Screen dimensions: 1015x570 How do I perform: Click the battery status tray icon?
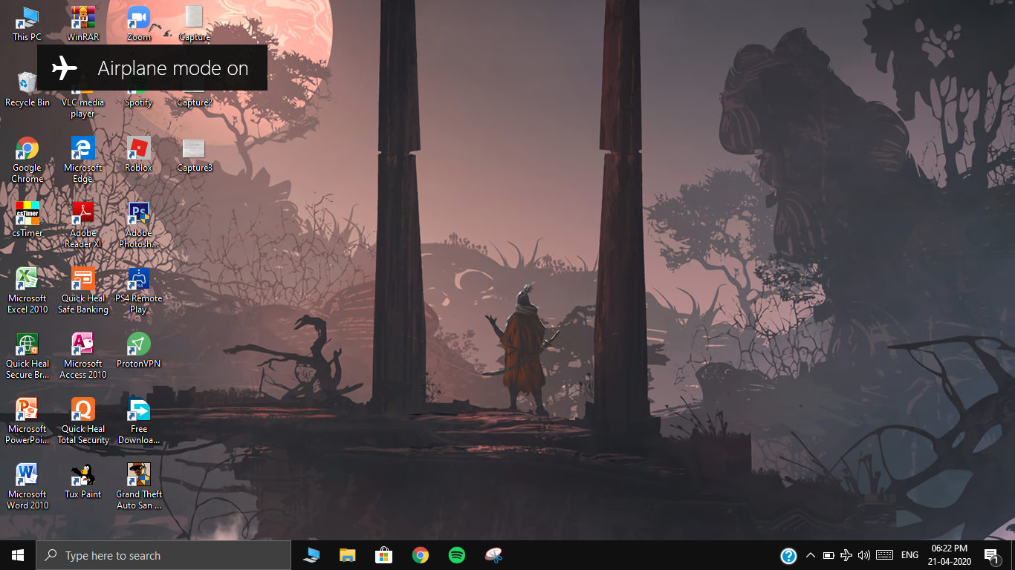828,555
